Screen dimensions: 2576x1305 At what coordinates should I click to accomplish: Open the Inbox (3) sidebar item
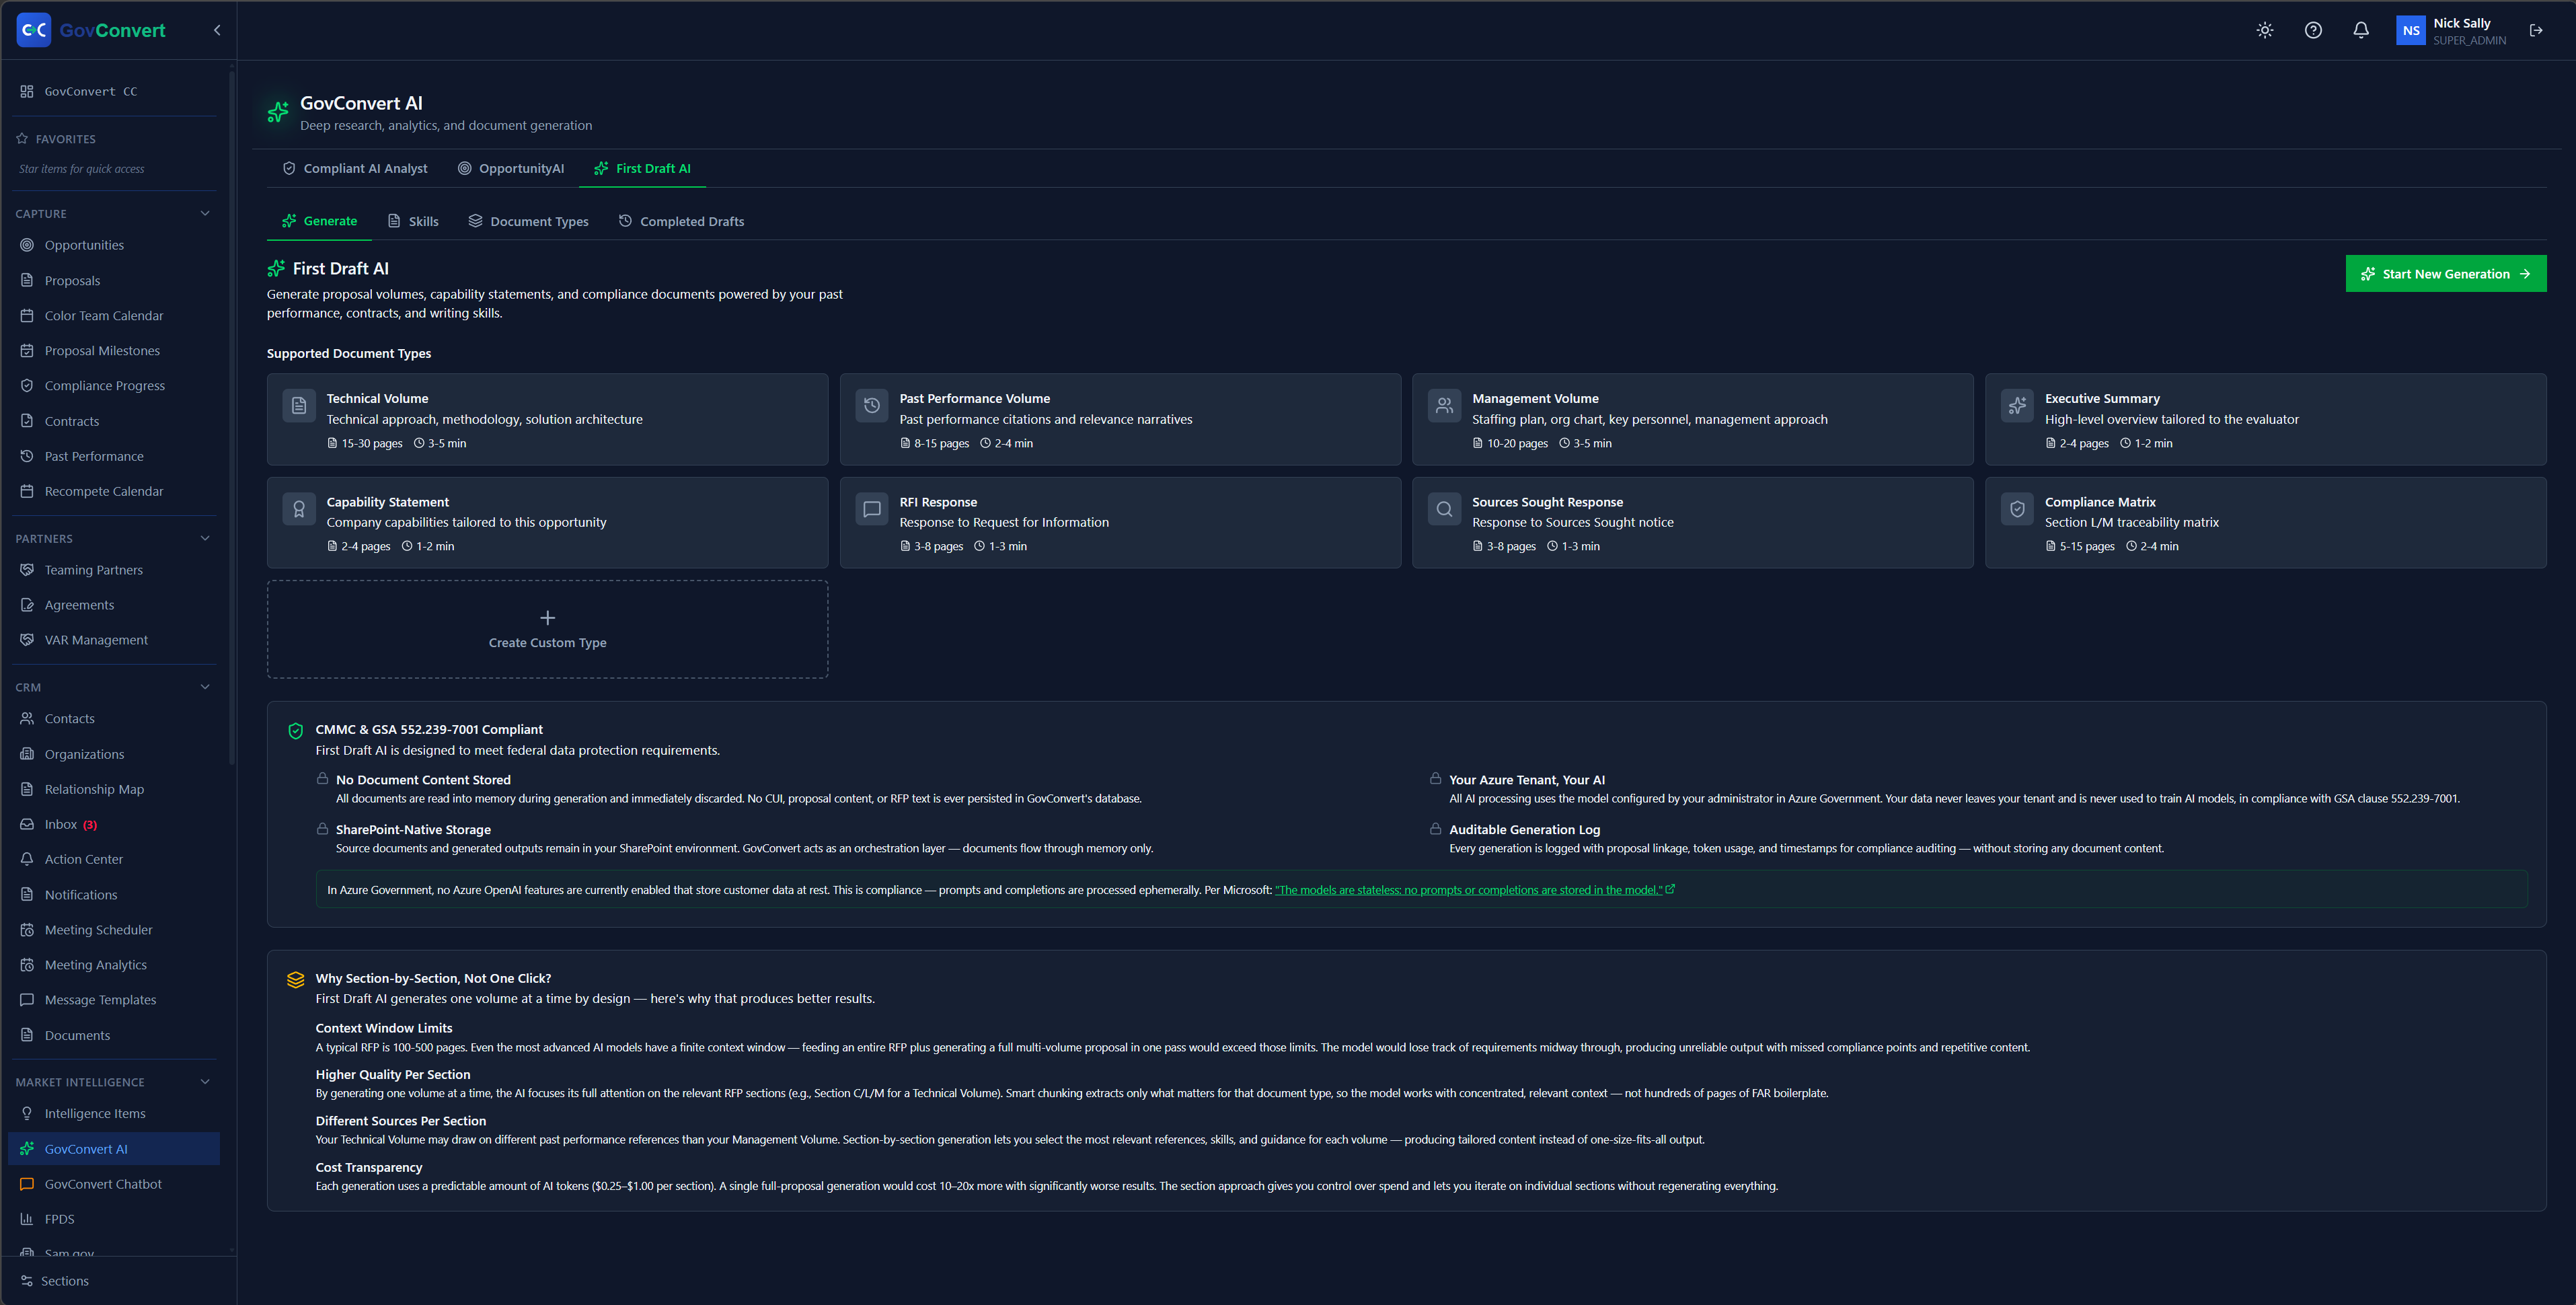[x=114, y=824]
